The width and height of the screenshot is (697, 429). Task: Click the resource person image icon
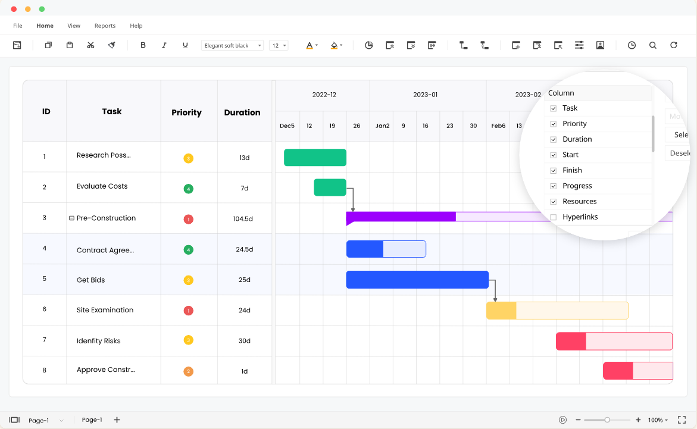click(600, 45)
